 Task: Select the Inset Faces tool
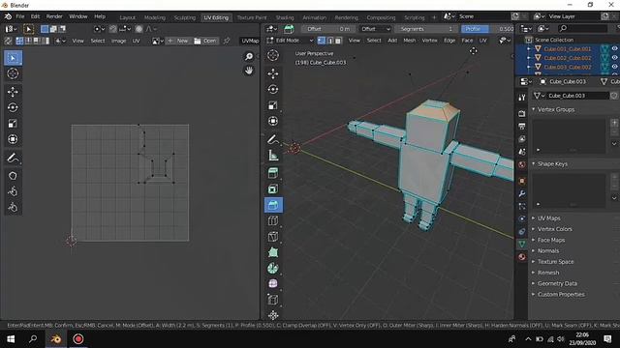[273, 189]
